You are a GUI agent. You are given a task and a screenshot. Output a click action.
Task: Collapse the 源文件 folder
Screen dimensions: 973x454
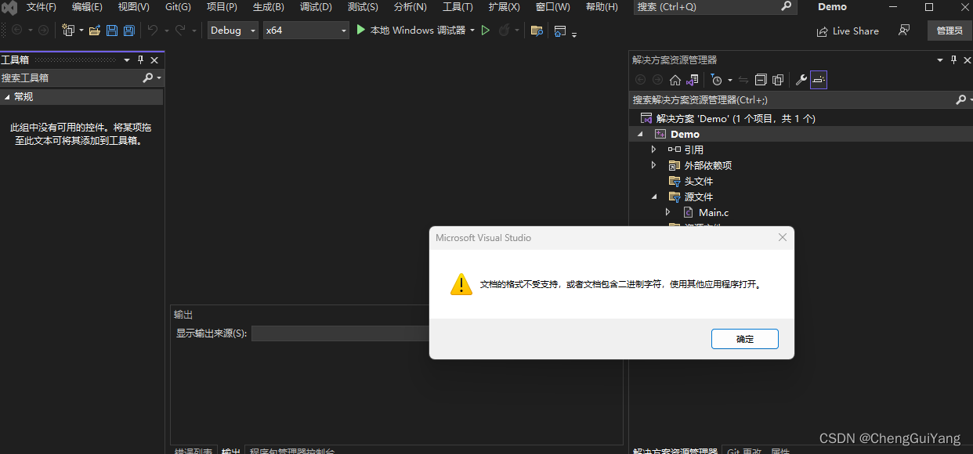pos(654,197)
